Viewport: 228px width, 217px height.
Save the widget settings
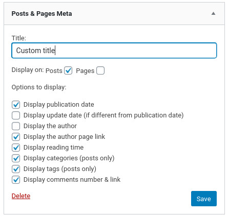pyautogui.click(x=204, y=199)
